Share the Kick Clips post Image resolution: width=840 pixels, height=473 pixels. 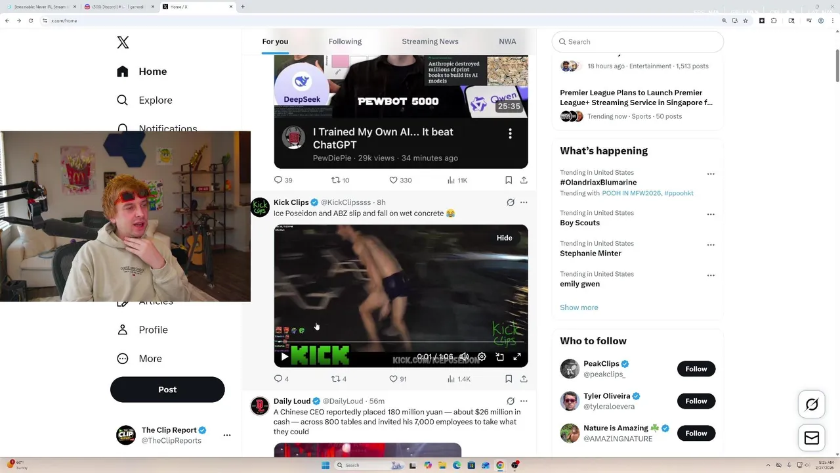524,379
